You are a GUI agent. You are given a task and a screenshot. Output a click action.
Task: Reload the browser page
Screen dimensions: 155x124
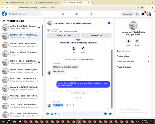pos(11,7)
